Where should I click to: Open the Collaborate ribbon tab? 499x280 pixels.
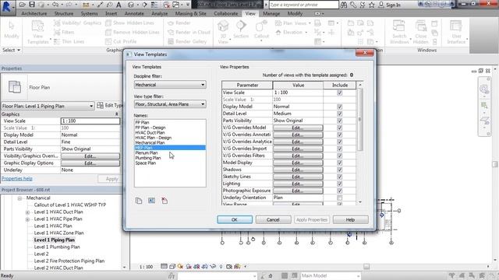[225, 14]
